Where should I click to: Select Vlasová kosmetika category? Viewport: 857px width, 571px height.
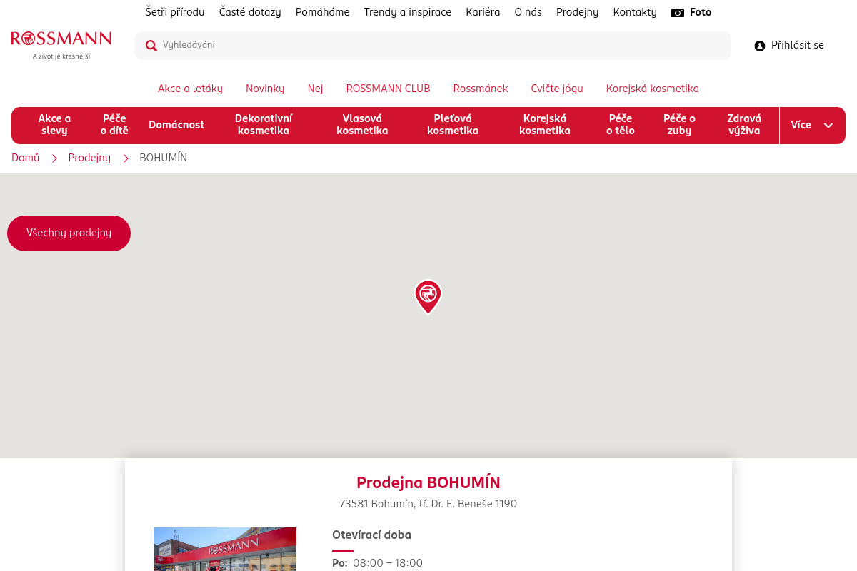tap(362, 125)
